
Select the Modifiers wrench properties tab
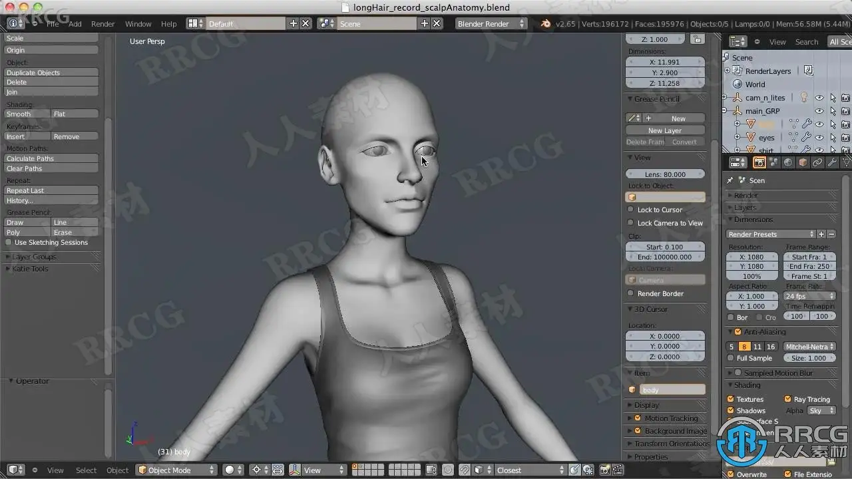(832, 162)
